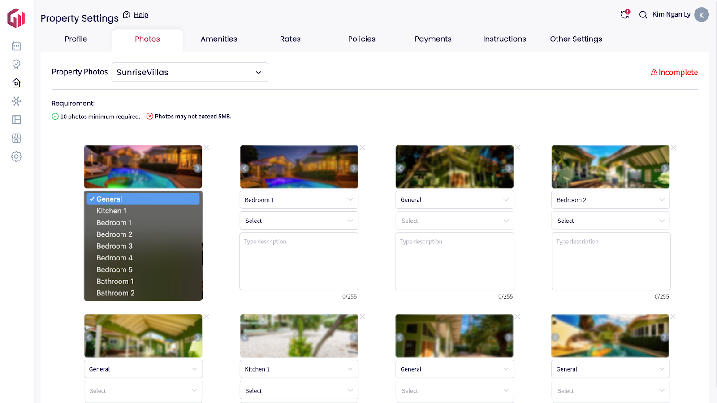
Task: Go to the Instructions tab
Action: pos(505,39)
